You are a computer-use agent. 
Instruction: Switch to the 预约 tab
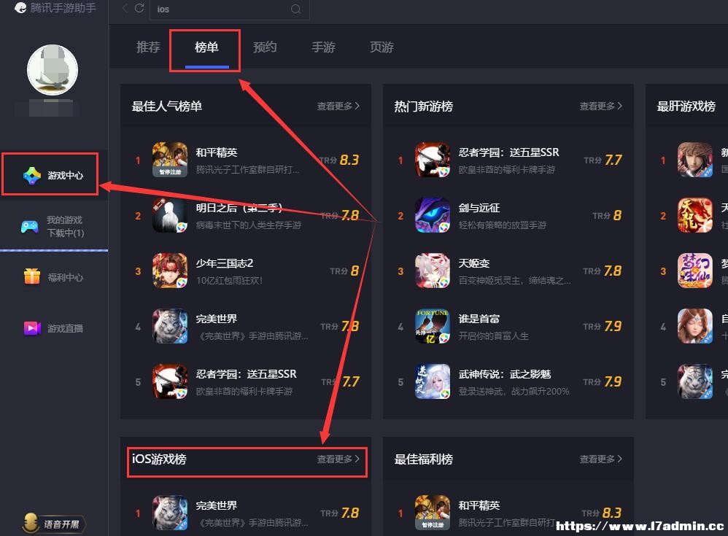click(x=265, y=47)
